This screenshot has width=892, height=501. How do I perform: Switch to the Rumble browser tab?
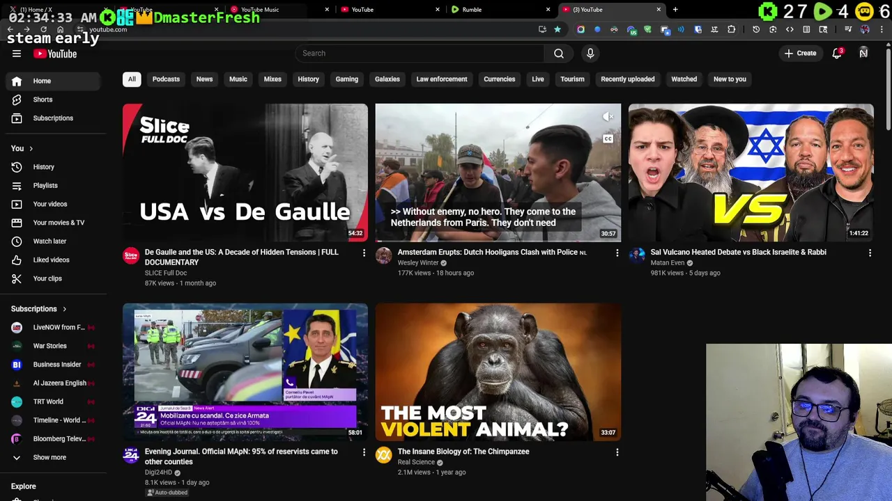(x=498, y=10)
